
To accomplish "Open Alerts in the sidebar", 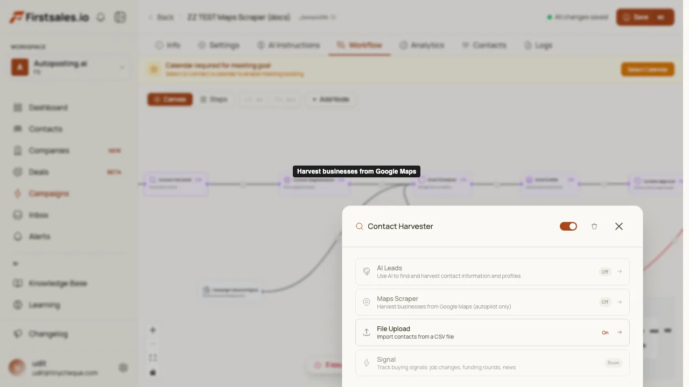I will 68,236.
